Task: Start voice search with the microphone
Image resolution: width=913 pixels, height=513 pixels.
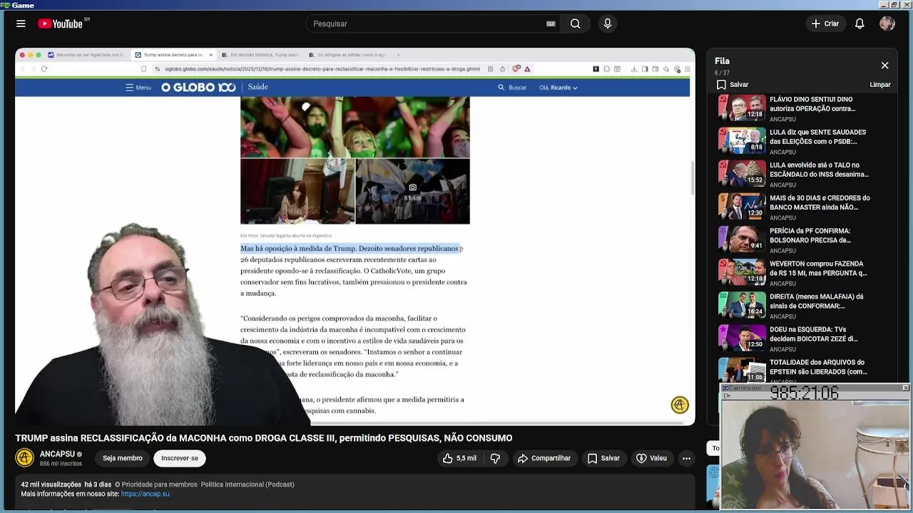Action: click(608, 24)
